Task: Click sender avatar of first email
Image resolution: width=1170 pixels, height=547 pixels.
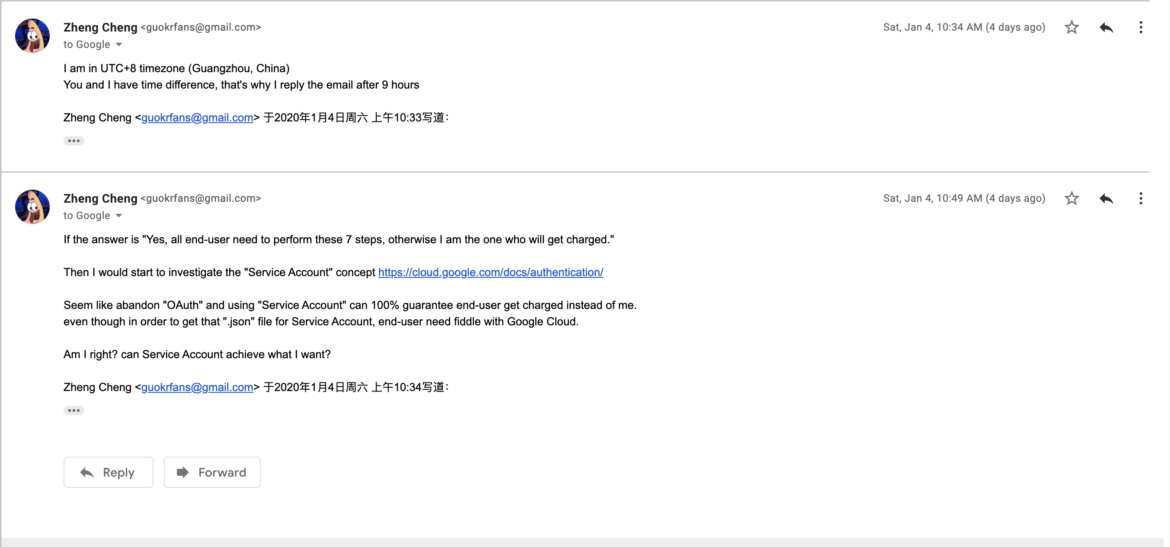Action: pos(32,36)
